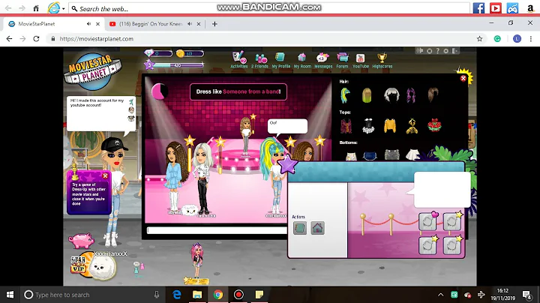Click the pink round timer
540x303 pixels.
click(160, 92)
